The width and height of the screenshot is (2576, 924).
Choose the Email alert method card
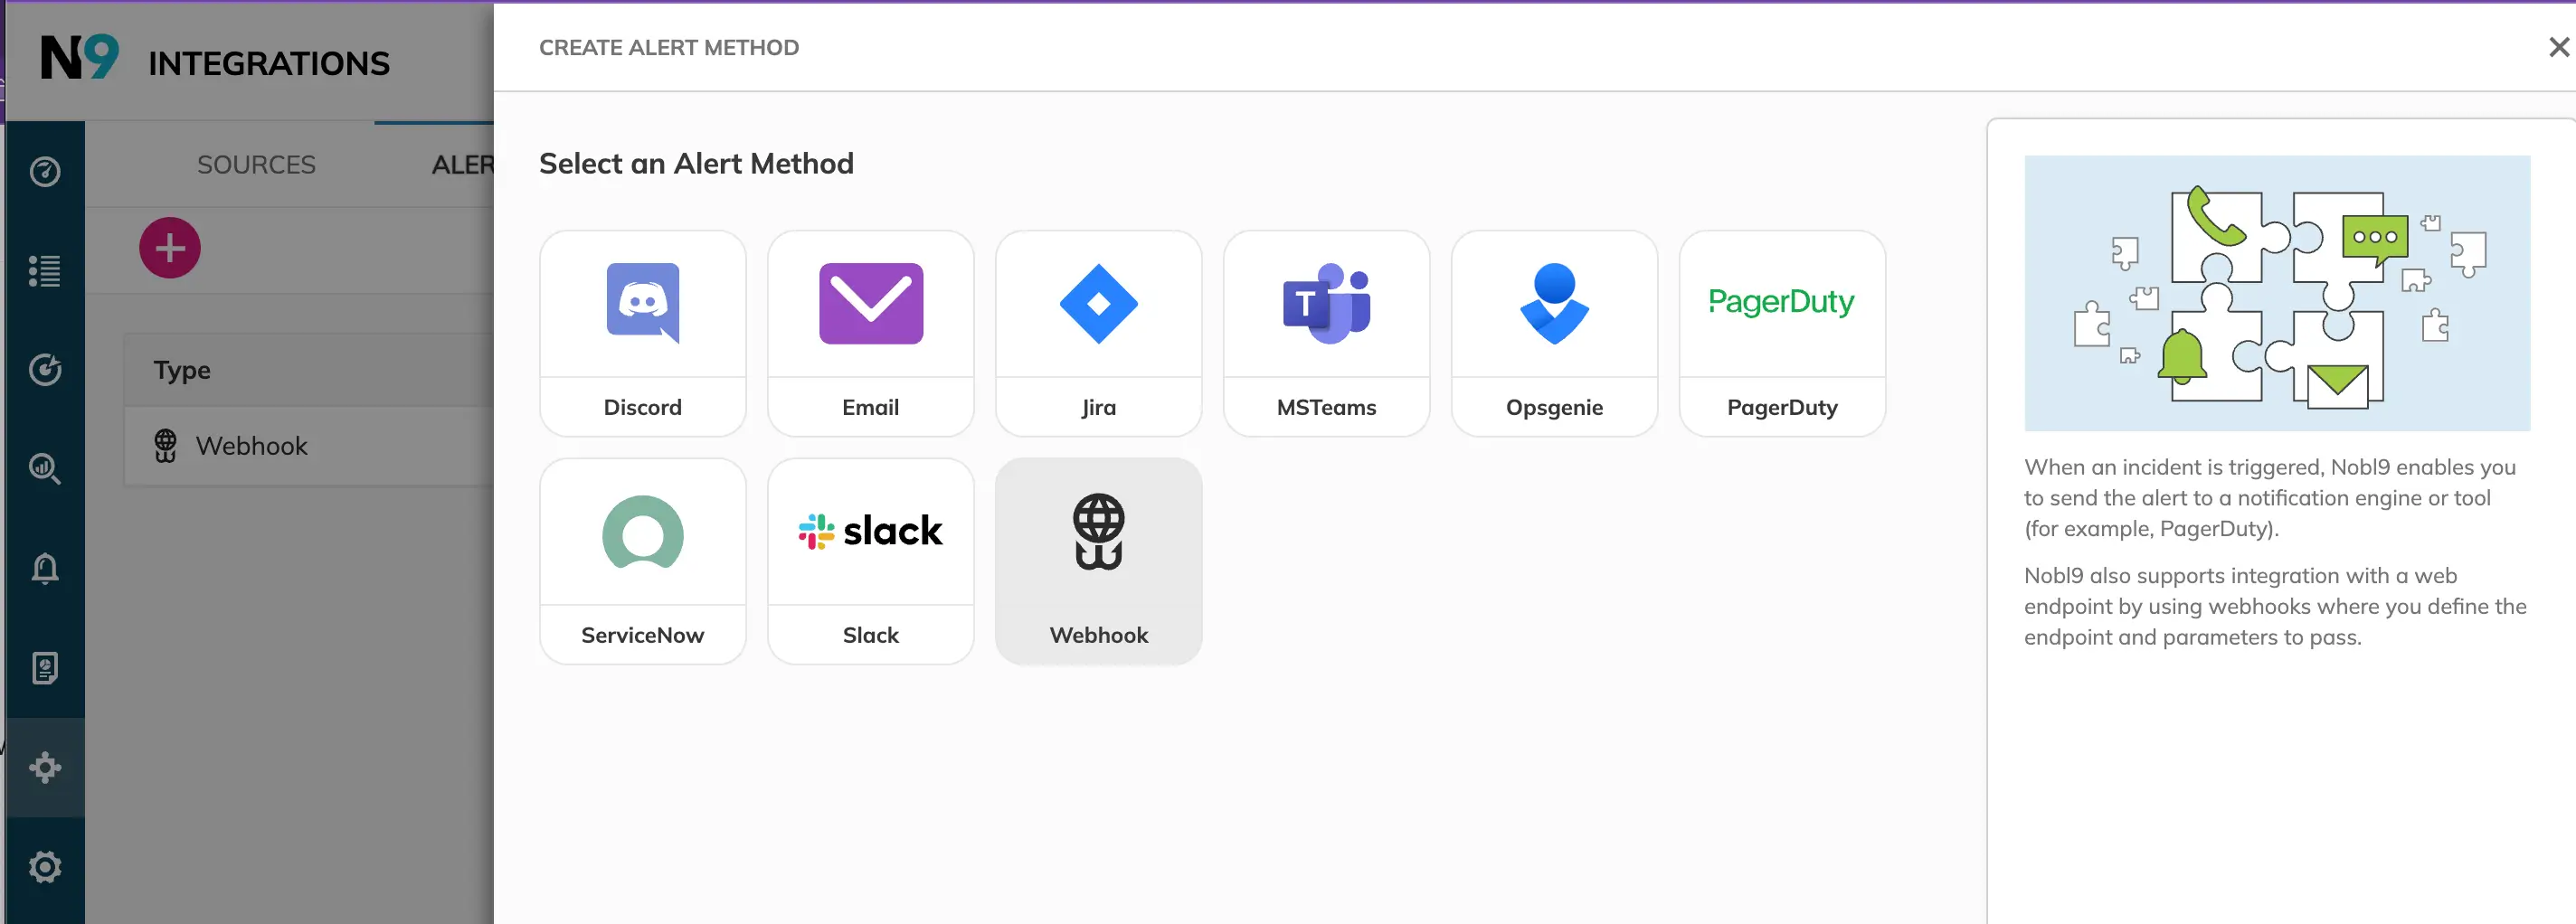pos(870,333)
